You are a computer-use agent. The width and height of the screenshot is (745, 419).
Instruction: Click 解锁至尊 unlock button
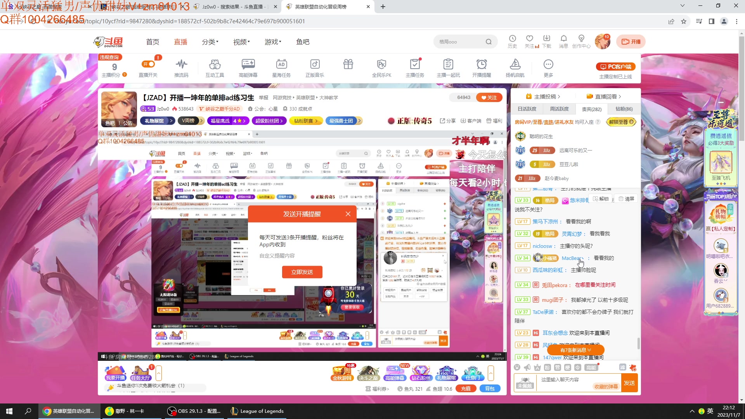(x=621, y=122)
